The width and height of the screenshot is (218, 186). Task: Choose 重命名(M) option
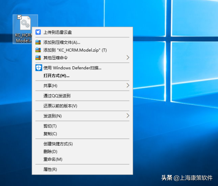click(82, 159)
